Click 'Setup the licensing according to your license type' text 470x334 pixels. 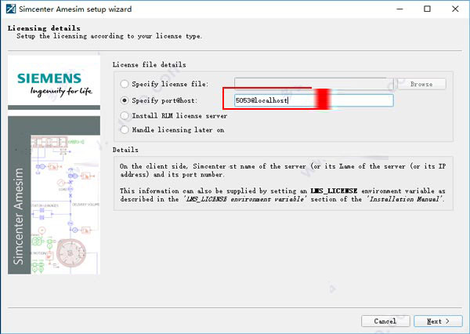coord(110,36)
